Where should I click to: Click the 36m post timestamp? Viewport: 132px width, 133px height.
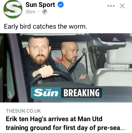(31, 12)
